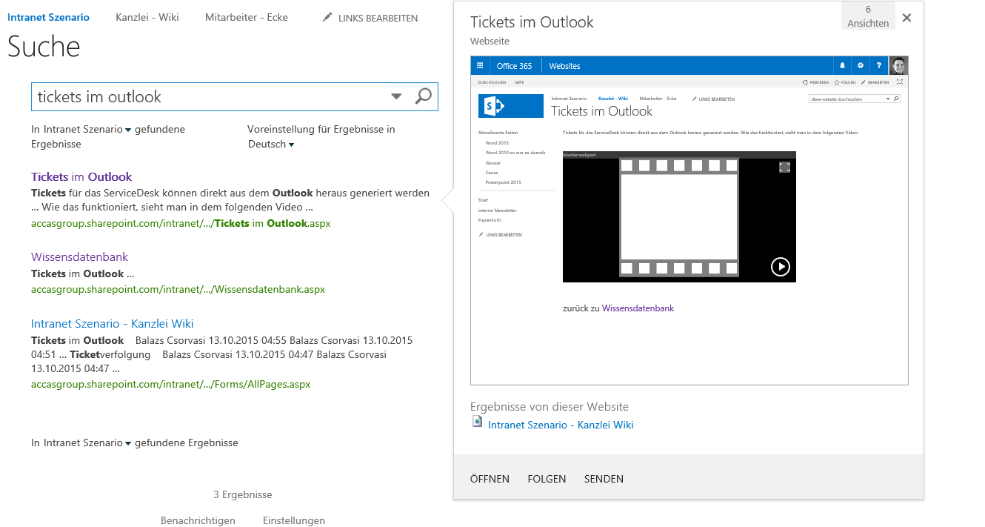
Task: Click Öffnen in the preview footer
Action: 490,479
